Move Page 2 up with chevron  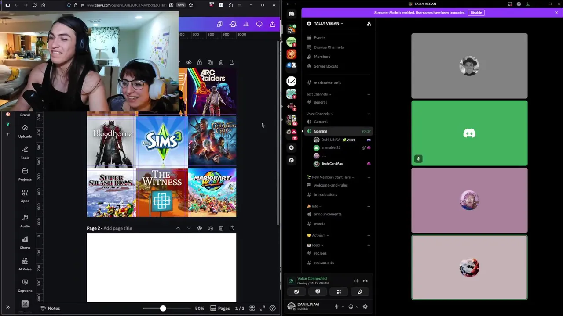[x=178, y=228]
